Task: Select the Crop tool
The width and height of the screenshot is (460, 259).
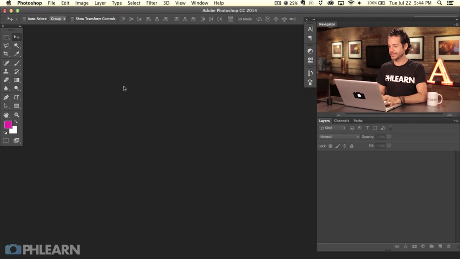Action: 6,54
